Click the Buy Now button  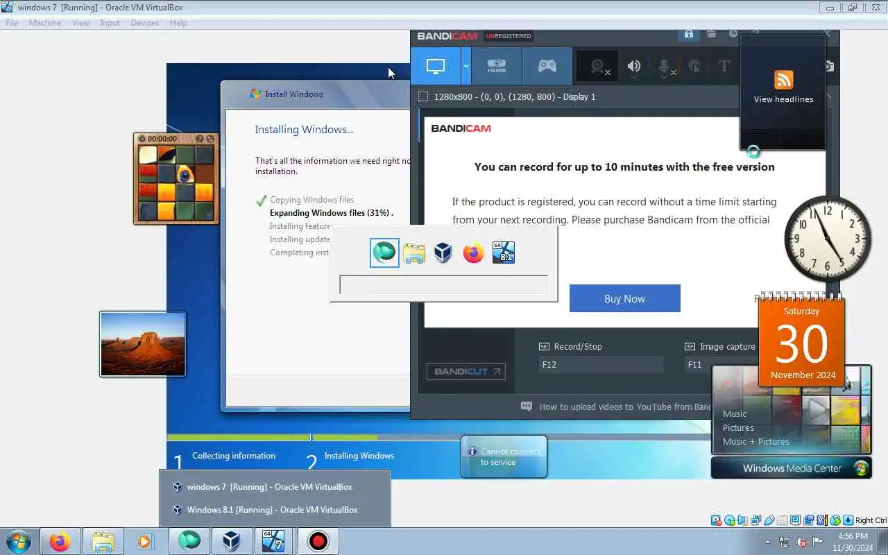(x=624, y=298)
